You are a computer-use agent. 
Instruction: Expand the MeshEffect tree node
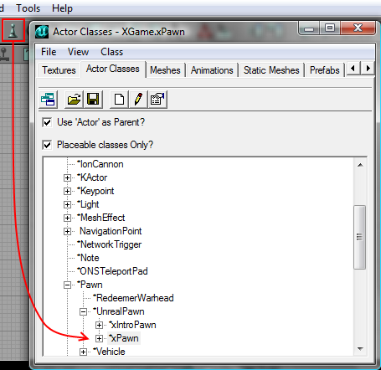click(x=67, y=218)
